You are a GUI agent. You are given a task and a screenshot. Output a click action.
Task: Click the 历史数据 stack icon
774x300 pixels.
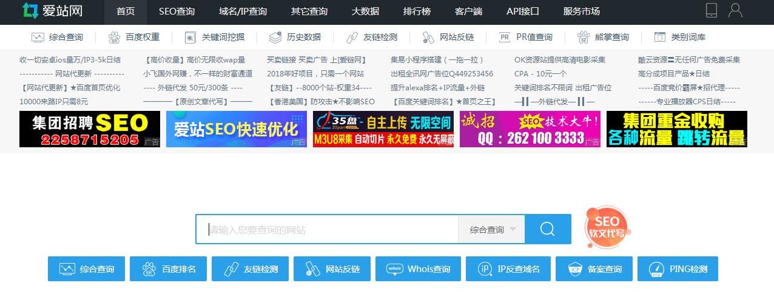pyautogui.click(x=275, y=37)
